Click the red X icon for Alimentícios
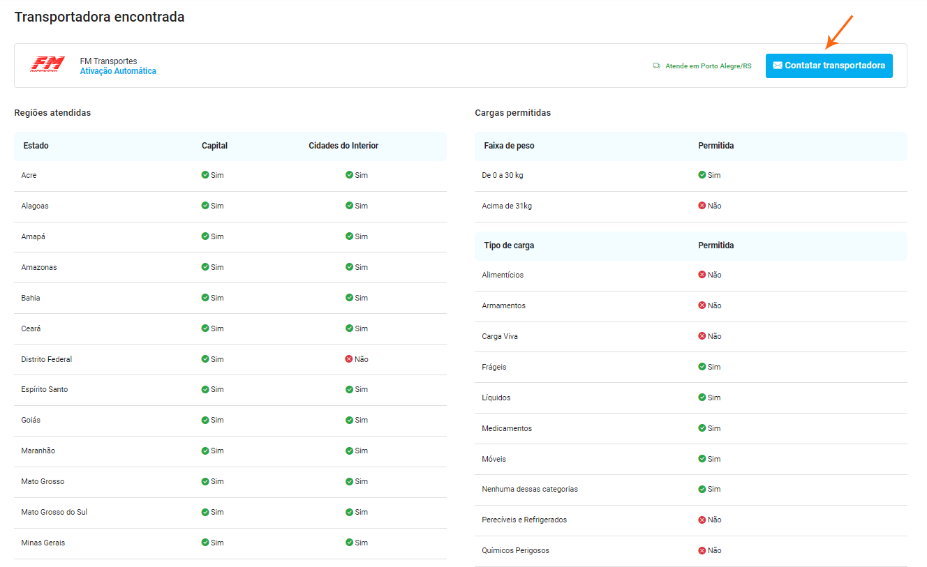Screen dimensions: 927x567 (702, 275)
